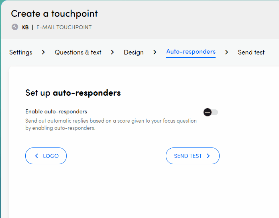Click the "Set up auto-responders" heading
This screenshot has height=218, width=279.
coord(73,93)
